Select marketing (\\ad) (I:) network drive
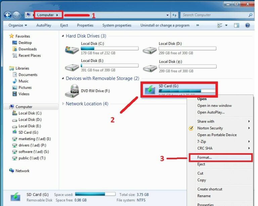Image resolution: width=258 pixels, height=206 pixels. tap(35, 139)
